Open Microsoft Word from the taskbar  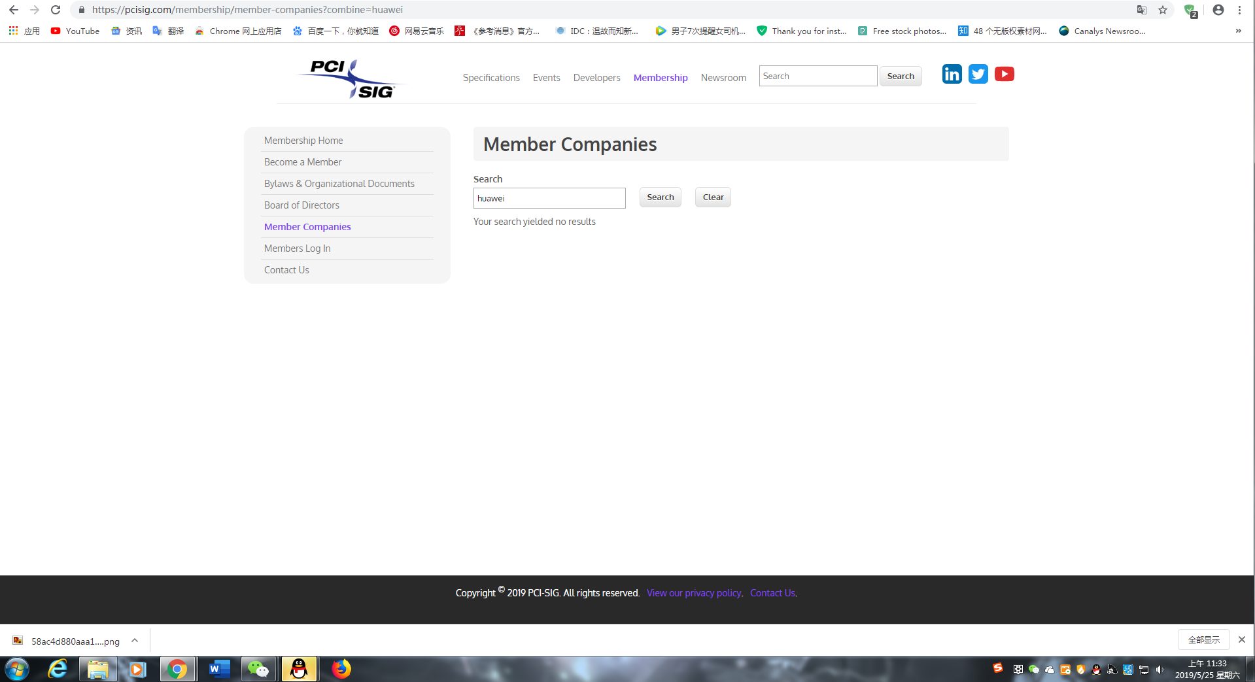coord(219,669)
